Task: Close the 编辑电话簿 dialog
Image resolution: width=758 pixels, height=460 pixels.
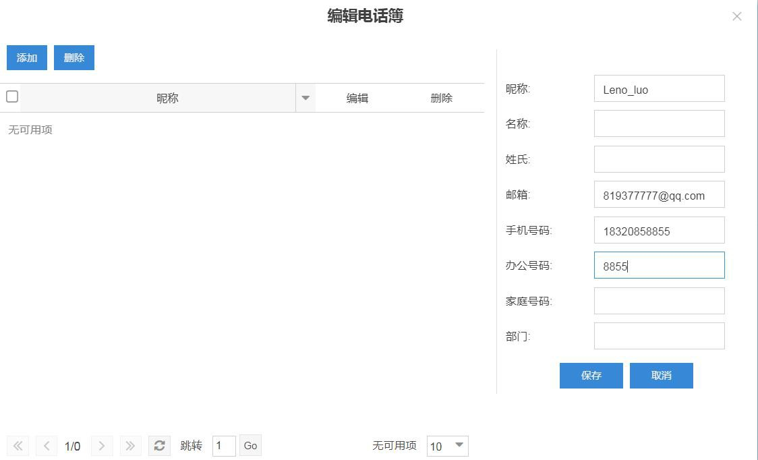Action: pos(736,16)
